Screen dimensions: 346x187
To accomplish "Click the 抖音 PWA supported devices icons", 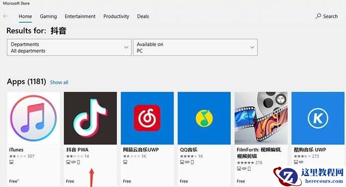I will click(73, 162).
